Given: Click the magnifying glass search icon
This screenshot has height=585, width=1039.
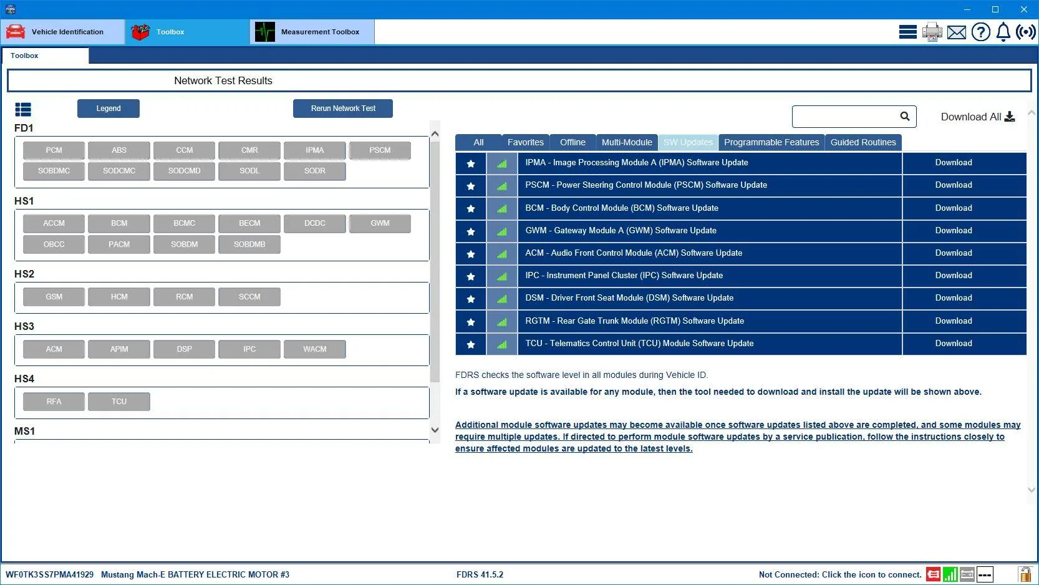Looking at the screenshot, I should [x=905, y=116].
